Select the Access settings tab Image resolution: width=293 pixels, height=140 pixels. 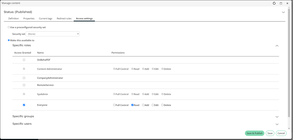(x=84, y=18)
